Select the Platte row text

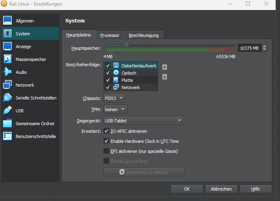tap(127, 80)
